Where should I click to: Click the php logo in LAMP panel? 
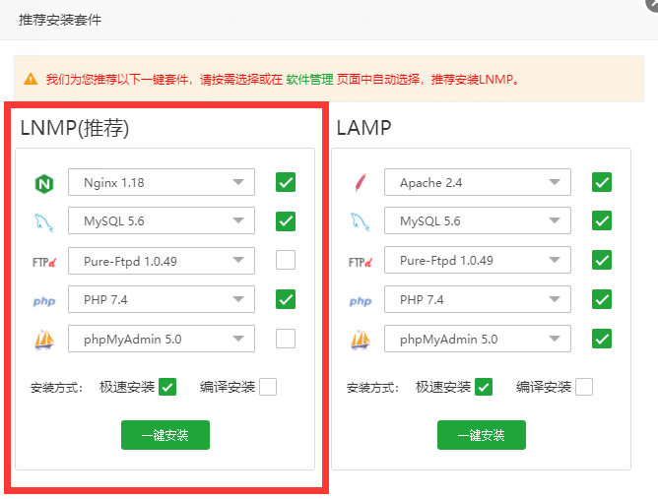tap(361, 301)
